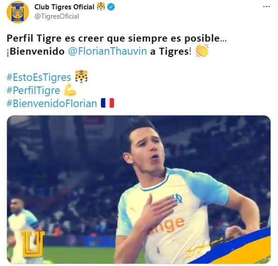Open the @TigresOficial handle link
The width and height of the screenshot is (278, 266).
pyautogui.click(x=57, y=16)
